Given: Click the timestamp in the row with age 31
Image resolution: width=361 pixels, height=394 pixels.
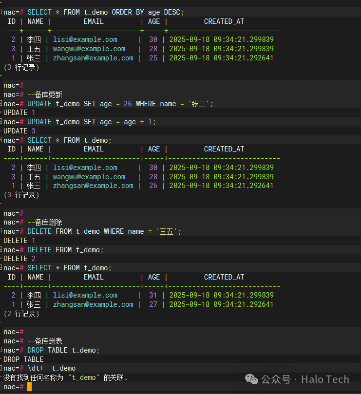Looking at the screenshot, I should coord(222,295).
